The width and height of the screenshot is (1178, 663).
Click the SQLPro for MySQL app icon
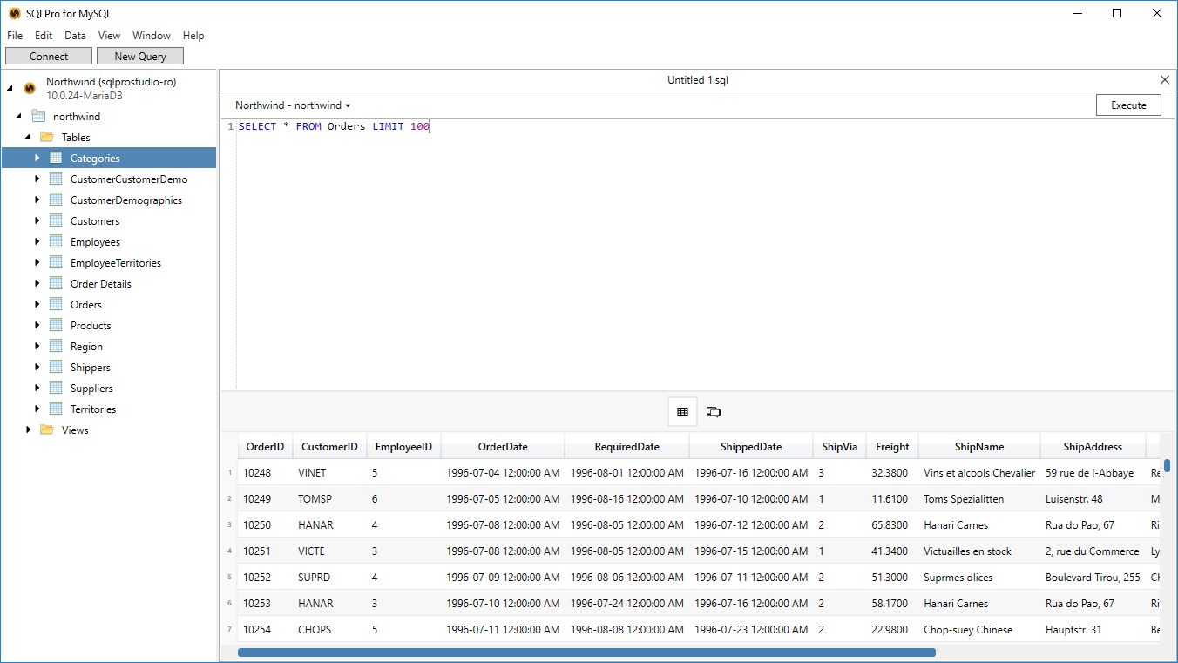13,13
